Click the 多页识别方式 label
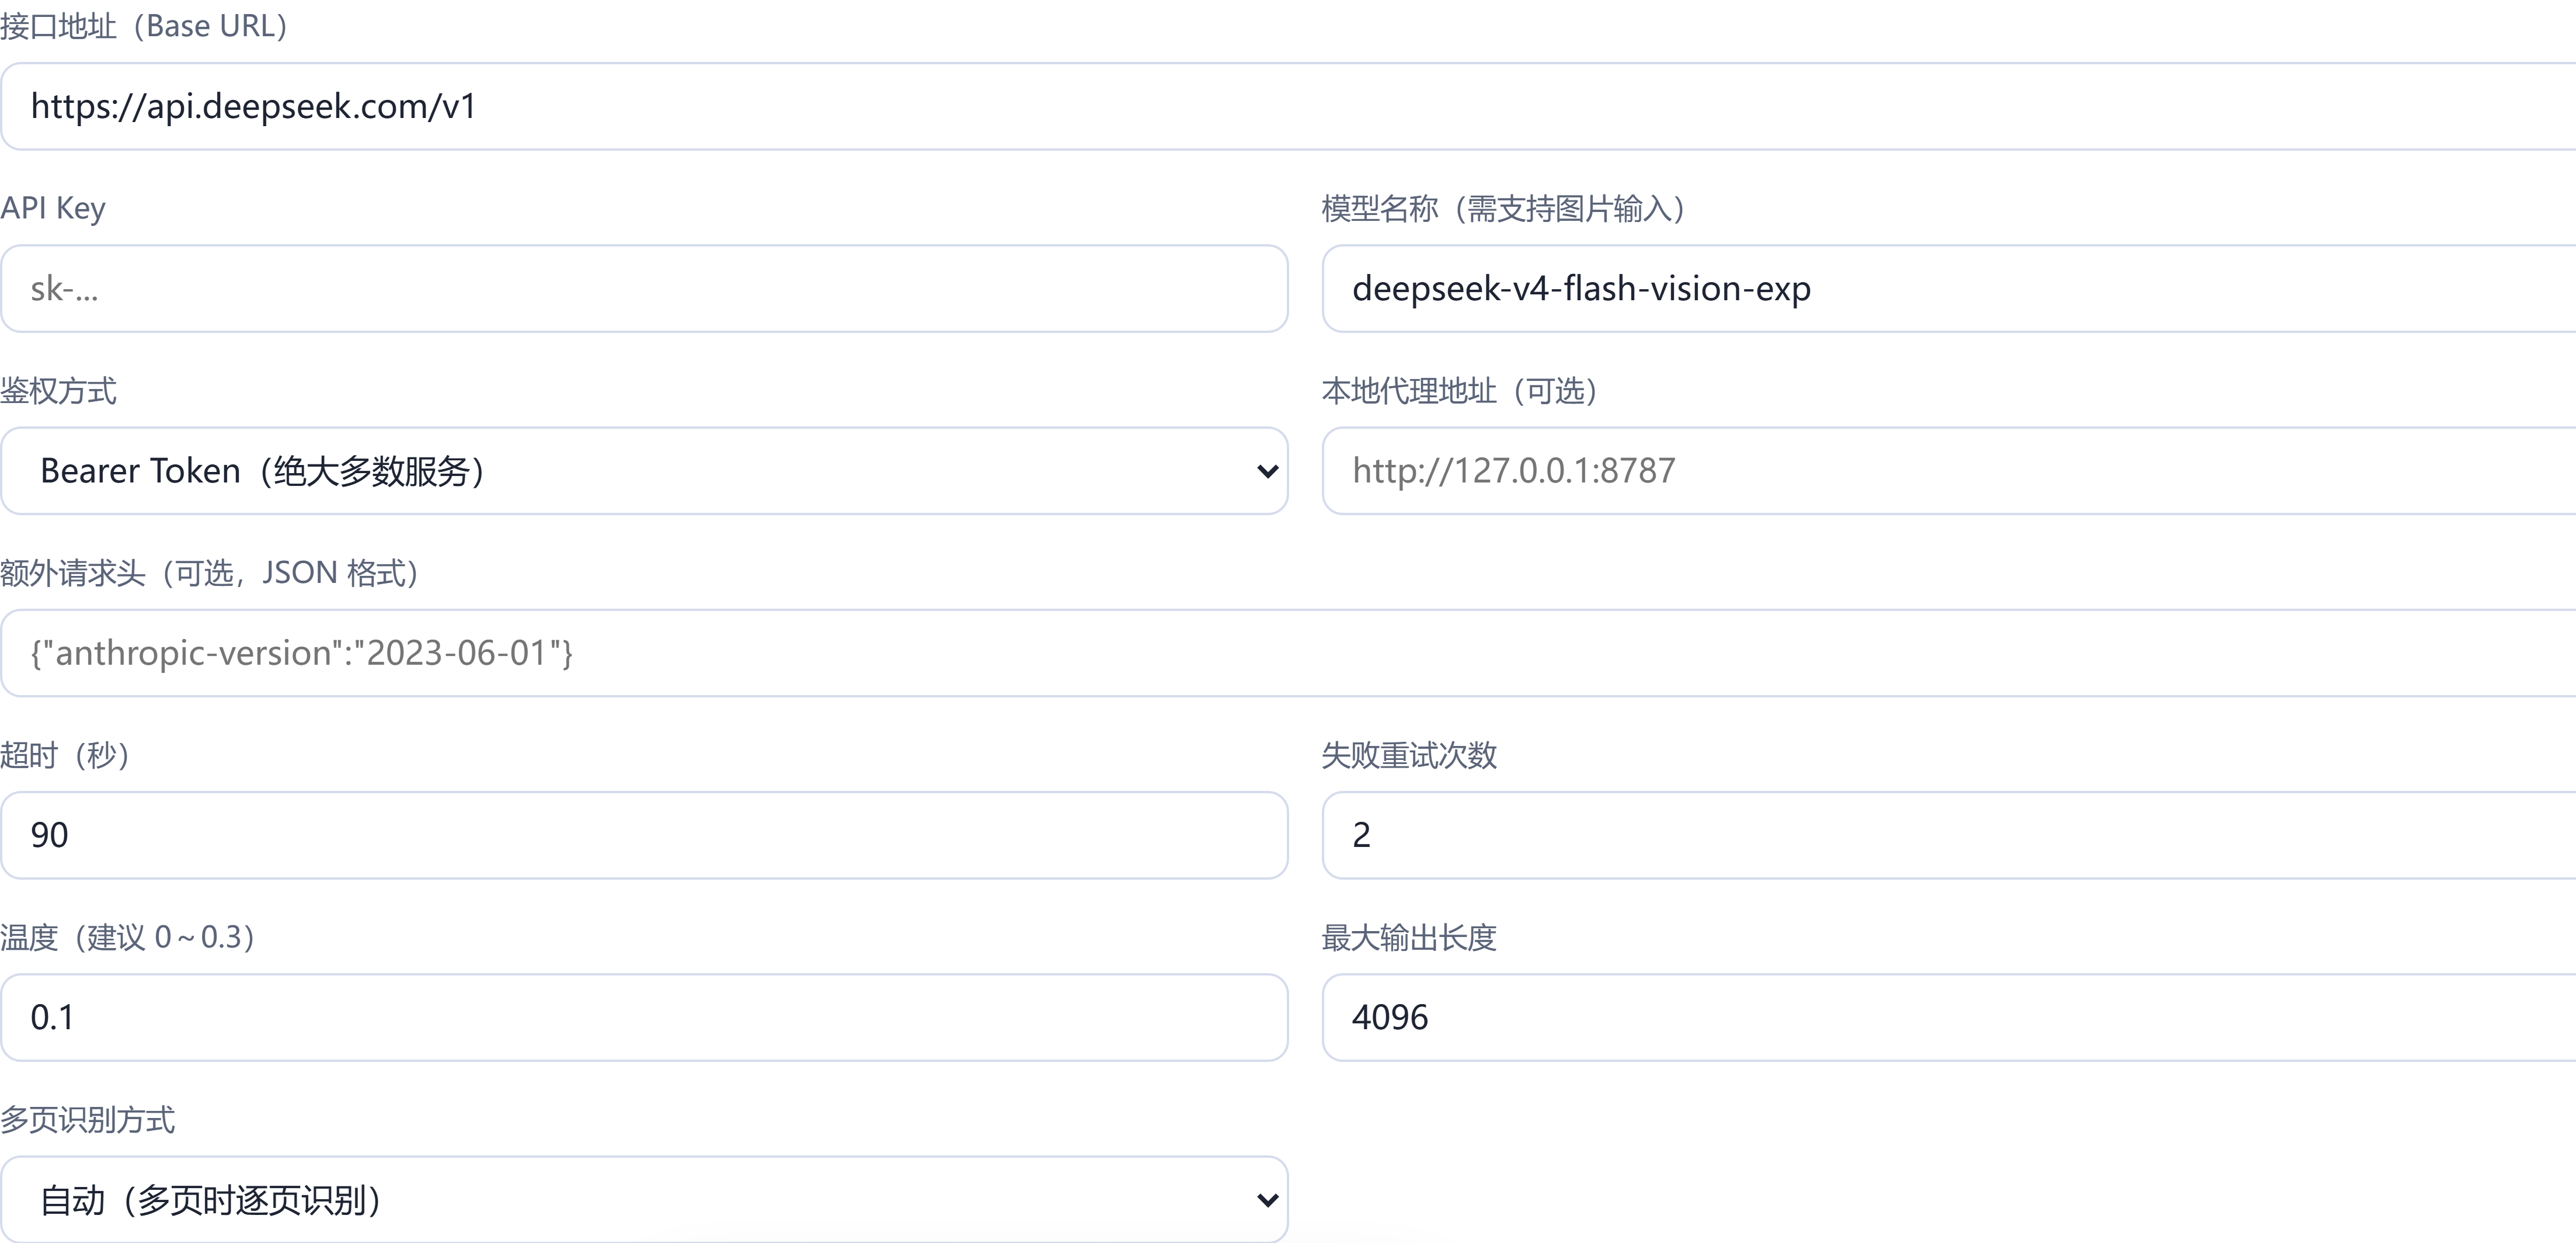2576x1243 pixels. click(88, 1119)
